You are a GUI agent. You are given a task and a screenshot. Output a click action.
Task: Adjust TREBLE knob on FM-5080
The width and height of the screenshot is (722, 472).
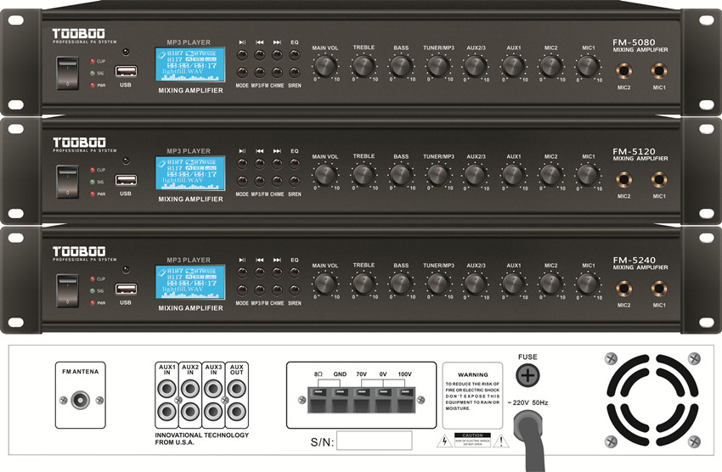point(364,66)
